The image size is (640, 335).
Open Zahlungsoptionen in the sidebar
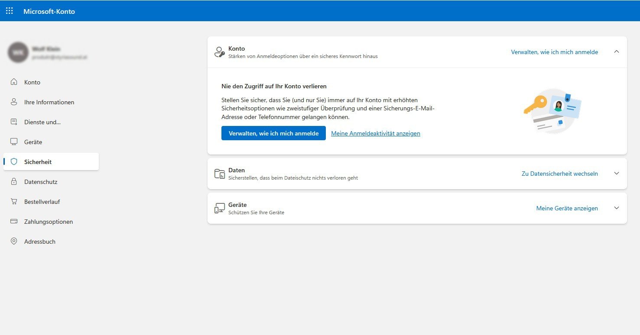pyautogui.click(x=51, y=222)
